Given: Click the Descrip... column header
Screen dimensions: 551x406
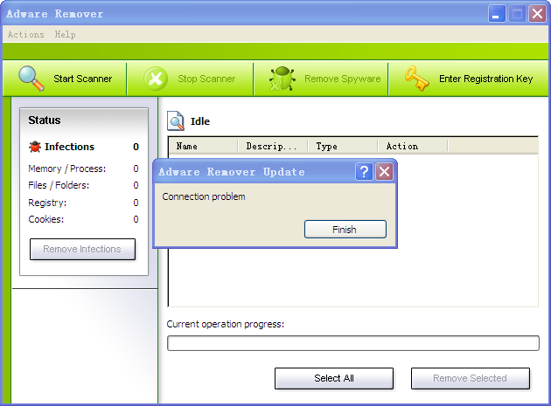Looking at the screenshot, I should tap(272, 146).
